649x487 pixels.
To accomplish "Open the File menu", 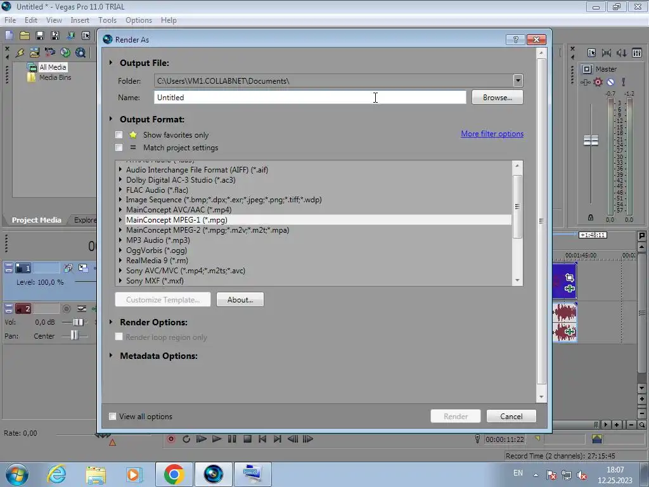I will (x=10, y=20).
